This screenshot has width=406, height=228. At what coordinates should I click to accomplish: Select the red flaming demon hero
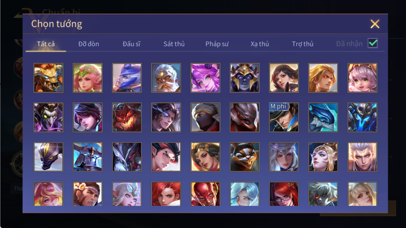click(127, 117)
